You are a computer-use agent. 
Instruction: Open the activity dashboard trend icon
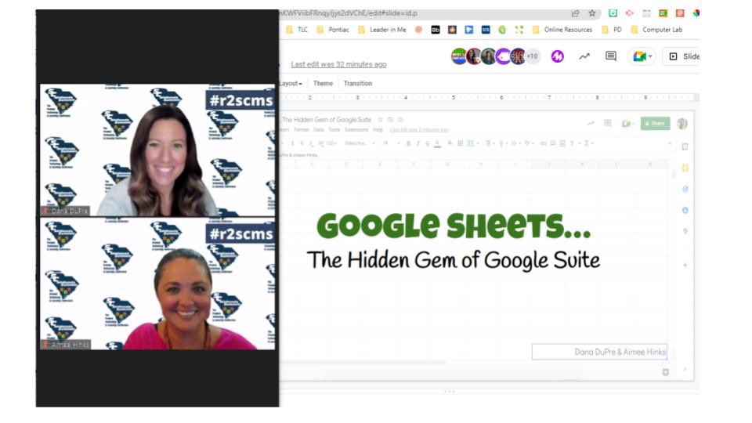coord(584,56)
